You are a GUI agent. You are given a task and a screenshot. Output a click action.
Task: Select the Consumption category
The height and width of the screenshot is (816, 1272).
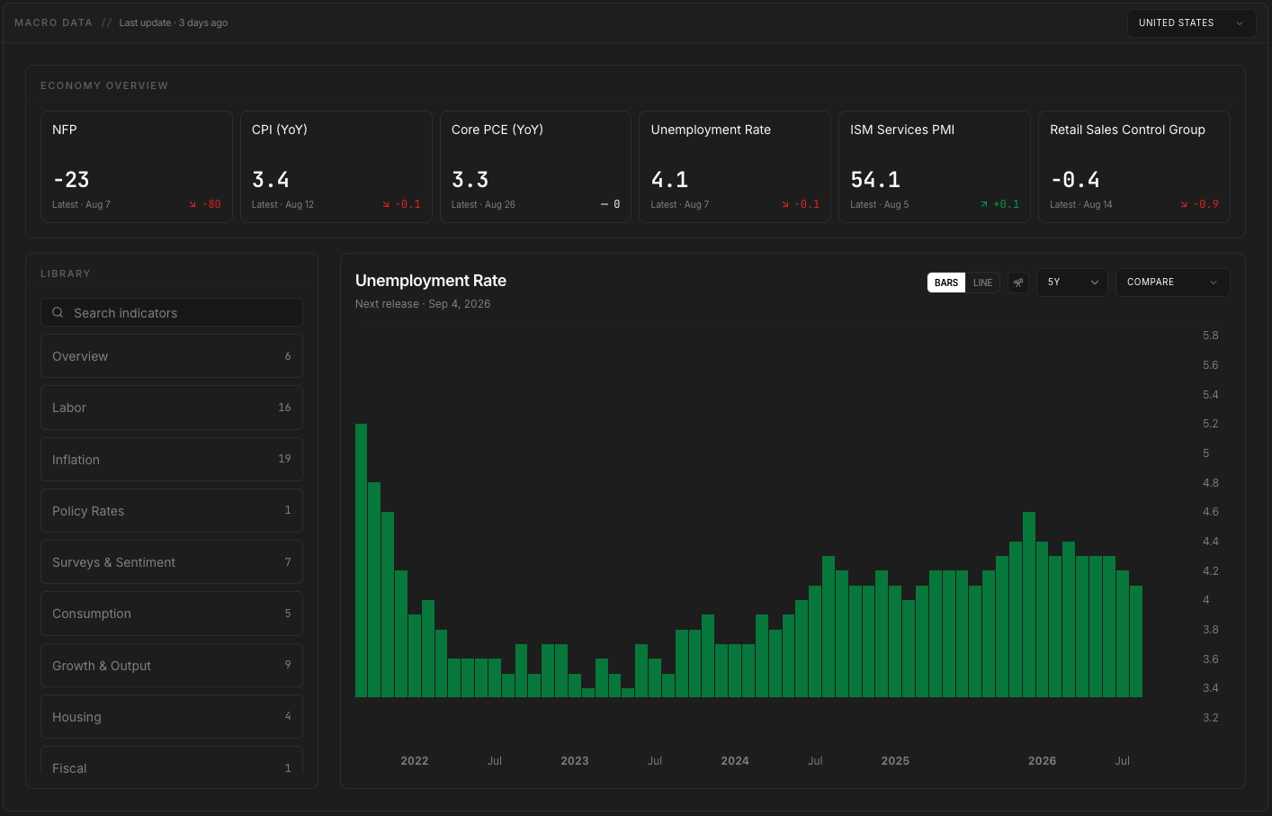click(x=172, y=614)
